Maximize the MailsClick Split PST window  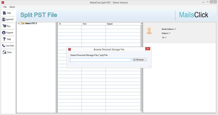208,2
